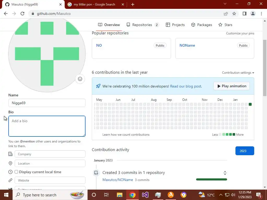
Task: Bookmark this page with the star icon
Action: [x=234, y=14]
